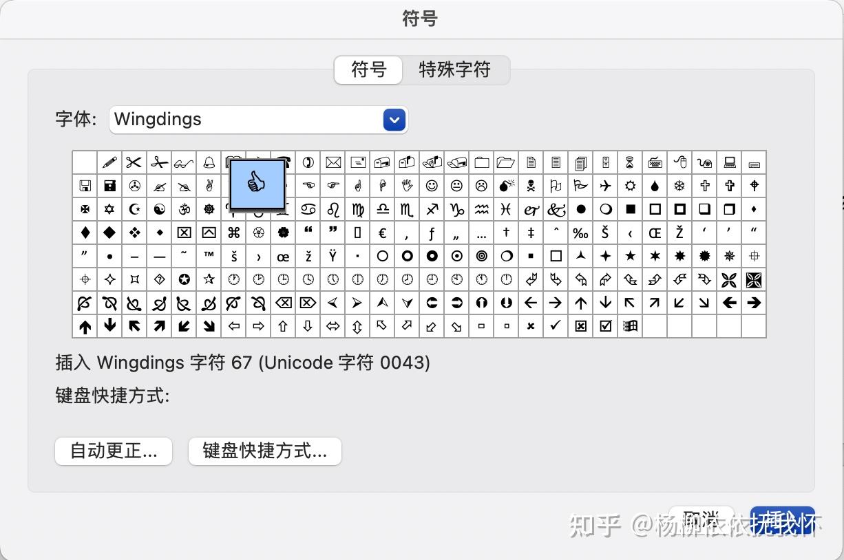This screenshot has height=560, width=844.
Task: Open 键盘快捷方式 settings
Action: coord(264,451)
